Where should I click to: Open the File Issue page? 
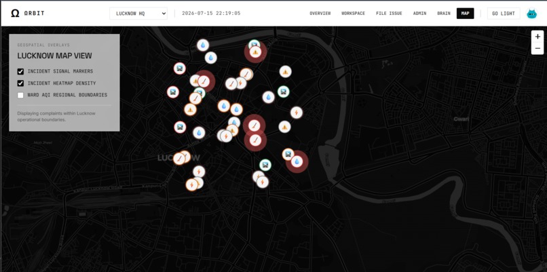(389, 14)
